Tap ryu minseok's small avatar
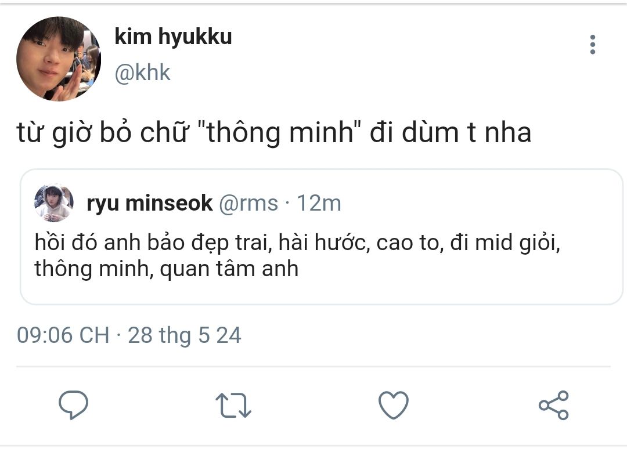627x452 pixels. 54,203
